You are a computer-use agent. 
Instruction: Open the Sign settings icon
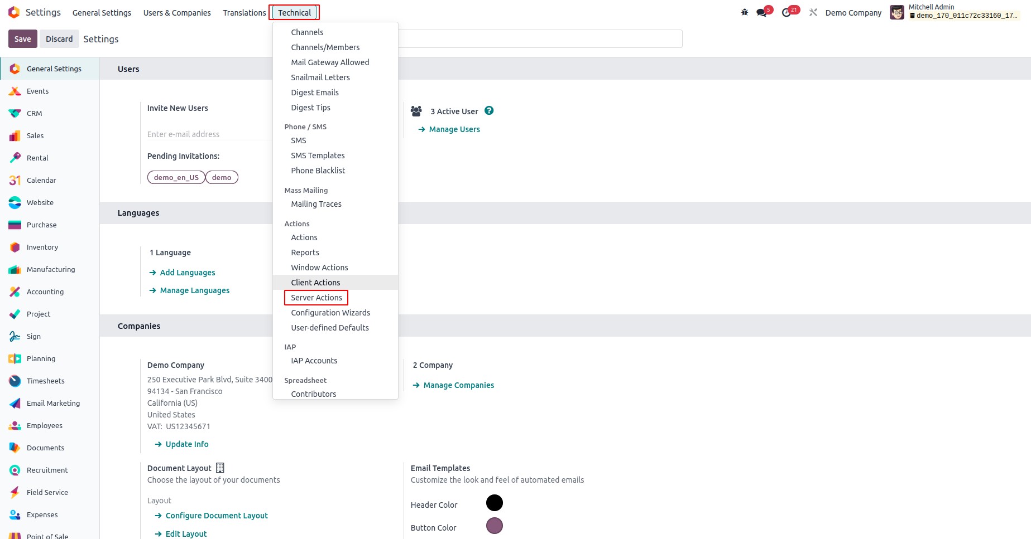click(15, 336)
